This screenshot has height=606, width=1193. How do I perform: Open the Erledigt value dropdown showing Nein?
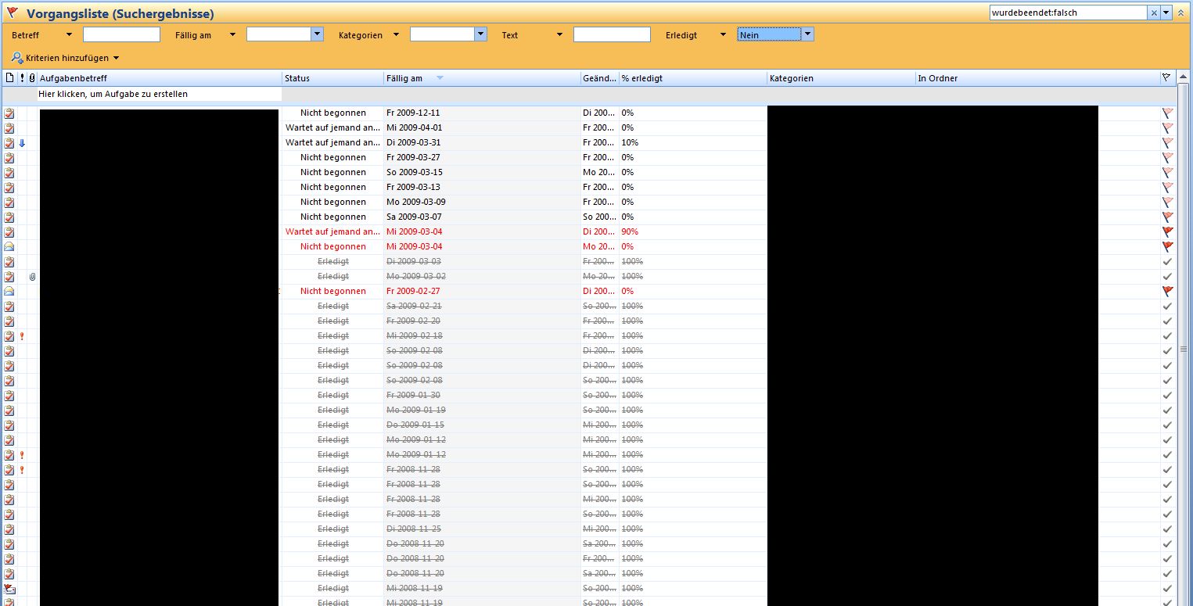pos(807,34)
